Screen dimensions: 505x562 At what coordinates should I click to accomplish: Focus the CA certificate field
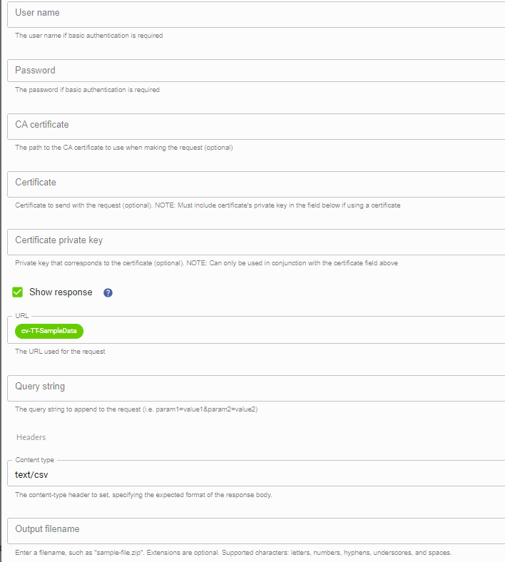pyautogui.click(x=256, y=126)
